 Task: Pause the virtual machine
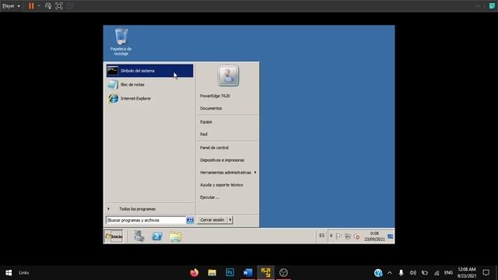[x=31, y=5]
